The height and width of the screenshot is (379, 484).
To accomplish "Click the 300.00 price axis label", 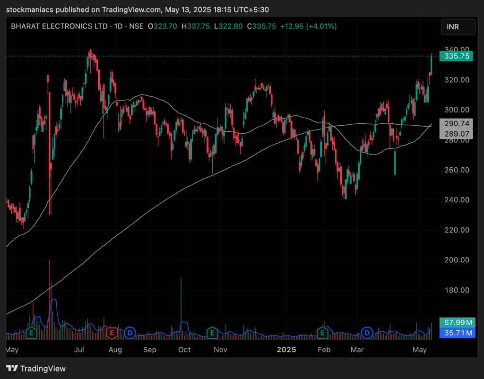I will pos(457,110).
